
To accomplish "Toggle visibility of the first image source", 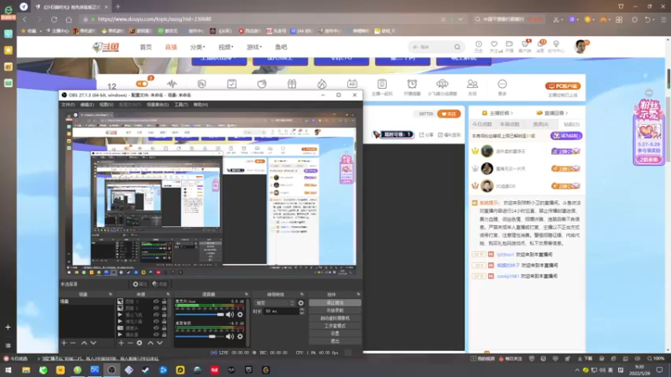I will [x=156, y=302].
